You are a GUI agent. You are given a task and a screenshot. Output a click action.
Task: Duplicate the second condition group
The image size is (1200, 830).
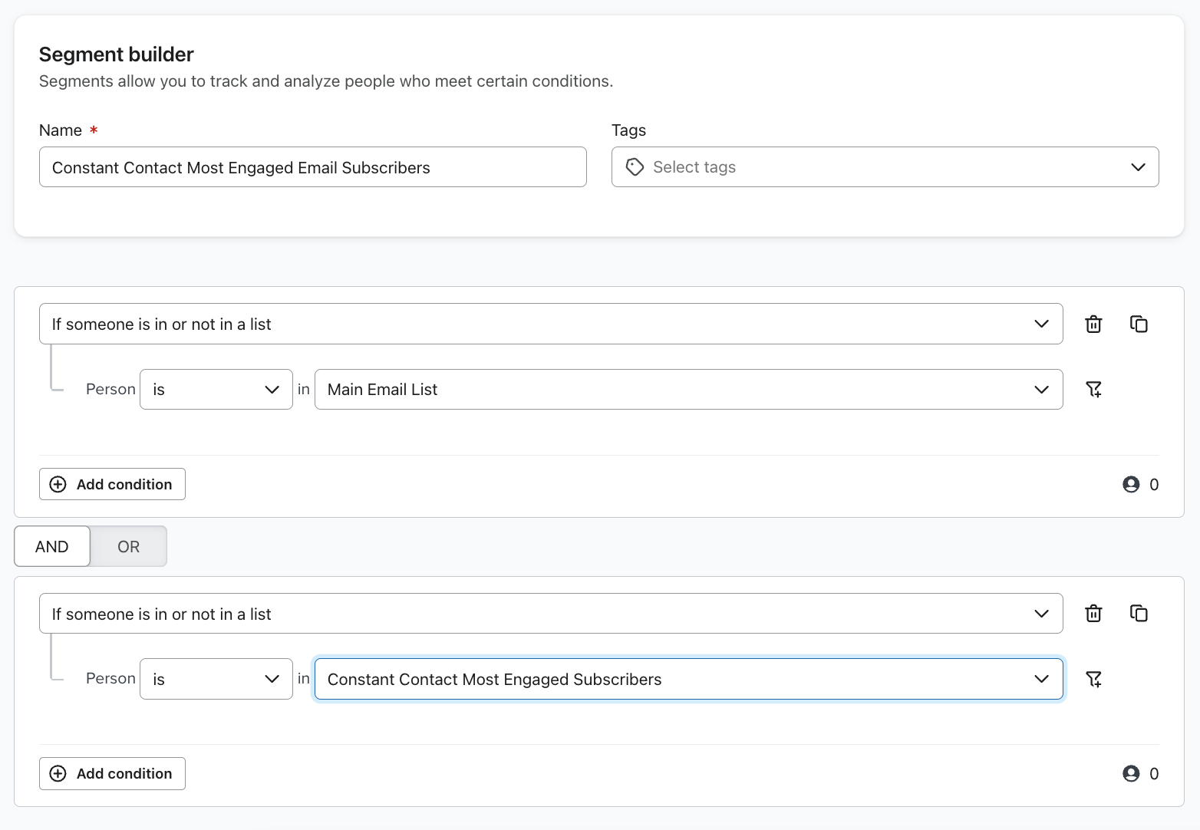pyautogui.click(x=1139, y=614)
